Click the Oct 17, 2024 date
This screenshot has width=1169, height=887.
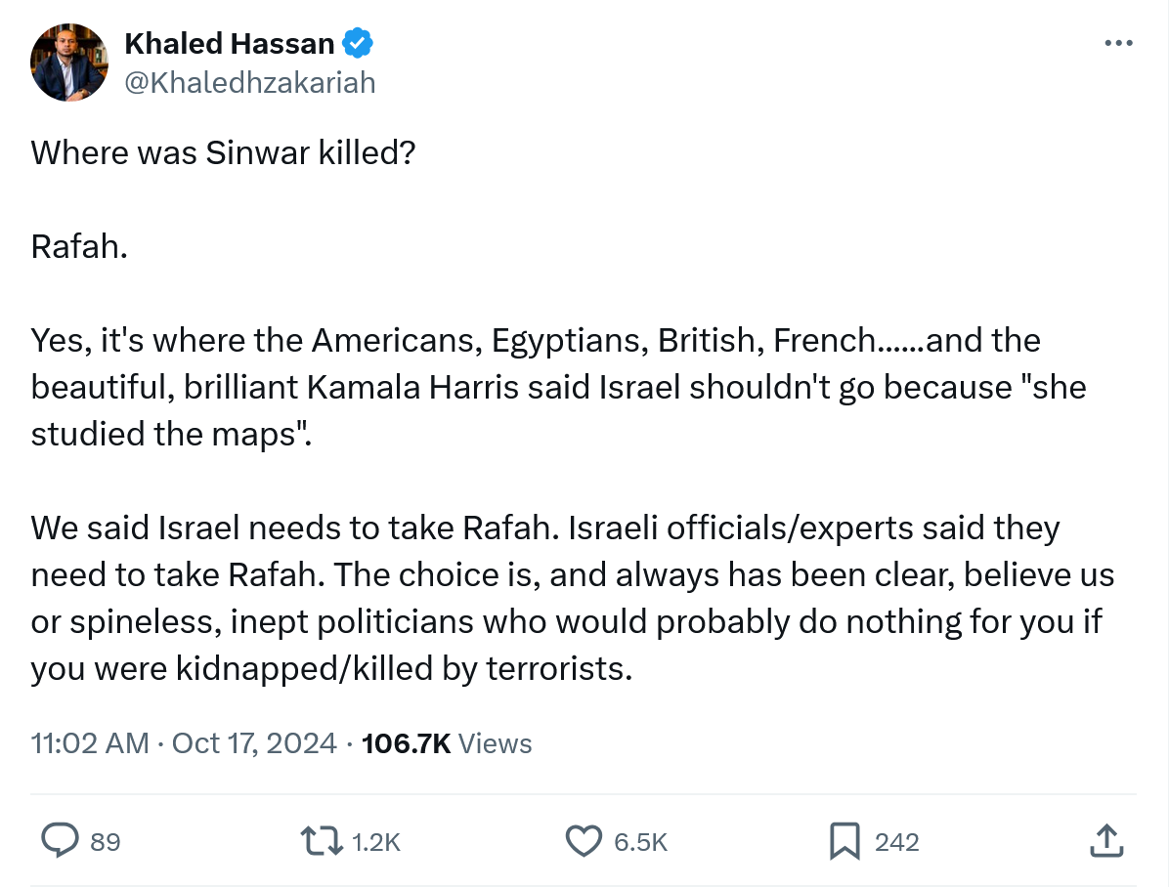coord(254,743)
